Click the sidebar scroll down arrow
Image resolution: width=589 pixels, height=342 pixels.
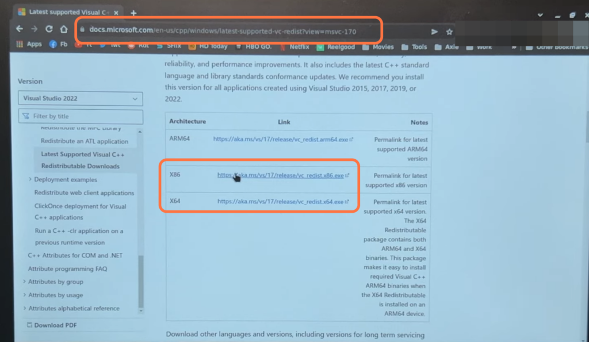click(141, 311)
